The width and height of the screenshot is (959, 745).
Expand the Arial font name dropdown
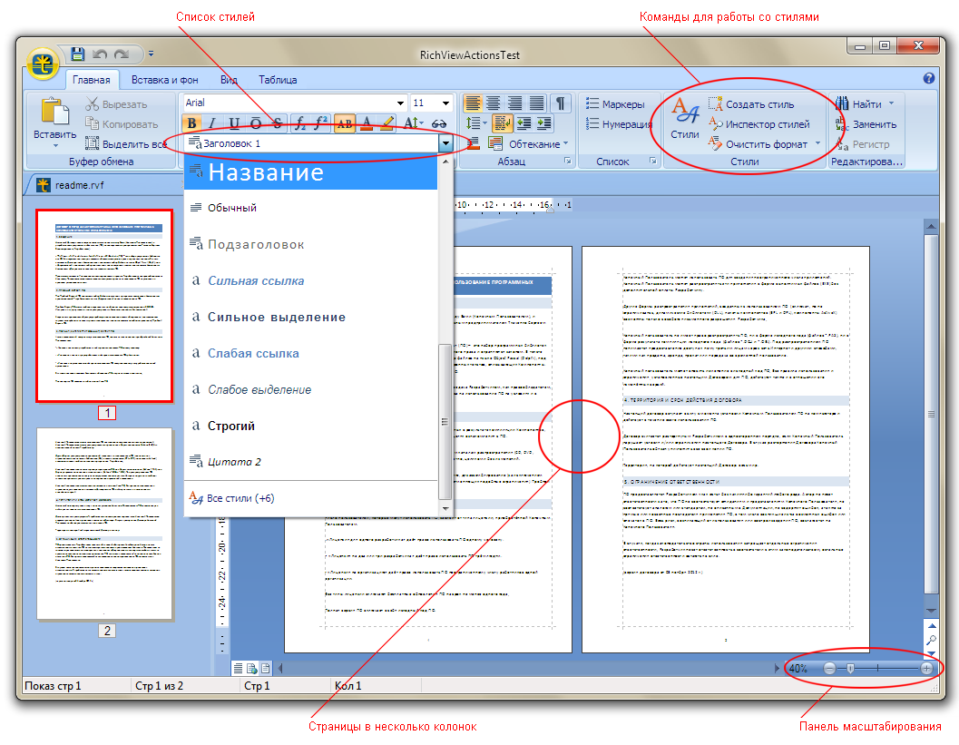coord(400,103)
